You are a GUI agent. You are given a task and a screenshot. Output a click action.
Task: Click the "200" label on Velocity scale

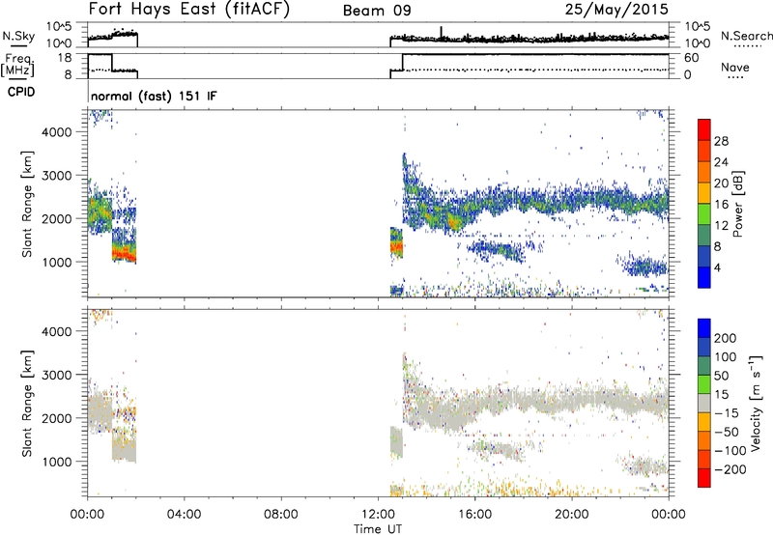point(726,338)
